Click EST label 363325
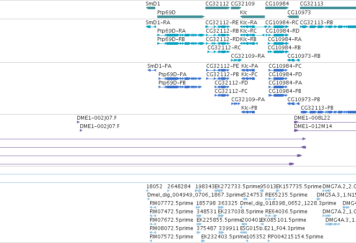Screen dimensions: 356x243 click(228, 203)
